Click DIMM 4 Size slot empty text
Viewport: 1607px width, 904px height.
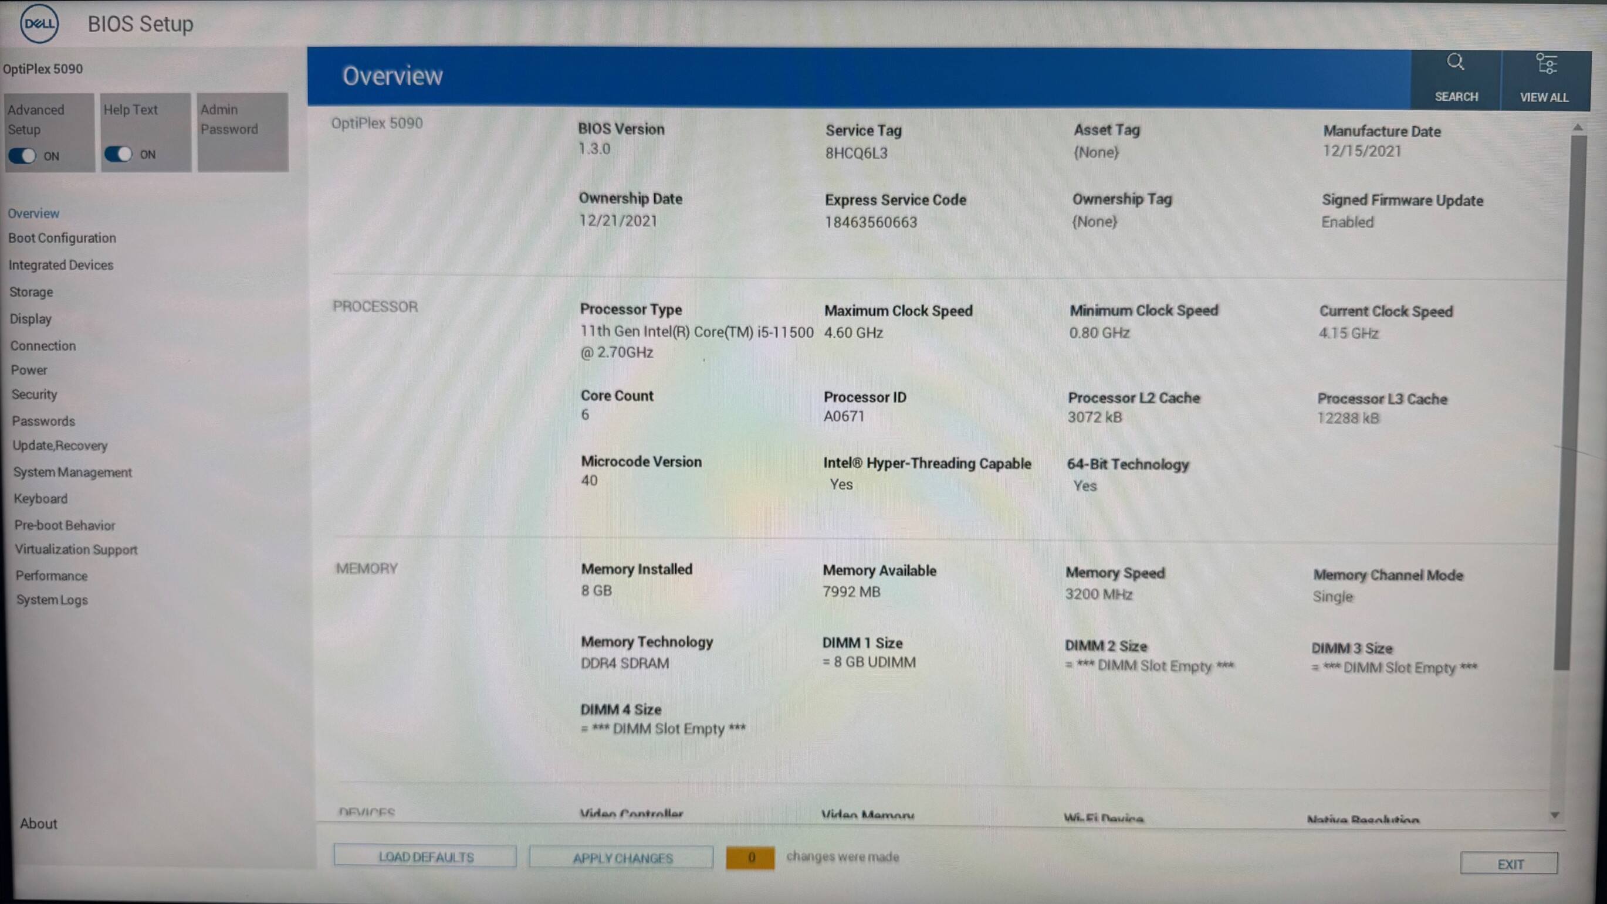click(x=662, y=729)
